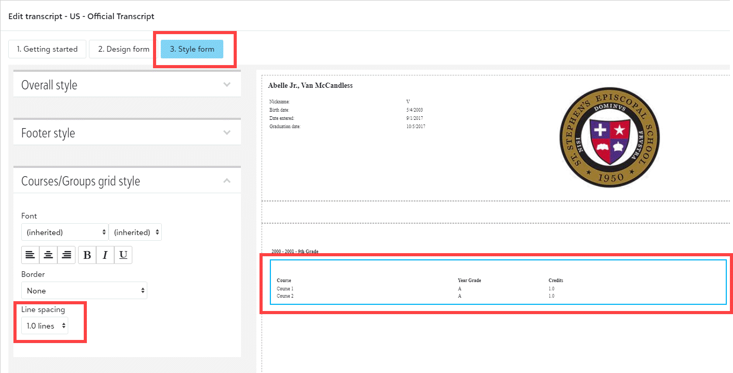
Task: Click the date entered value 9/1/2017
Action: pyautogui.click(x=415, y=118)
